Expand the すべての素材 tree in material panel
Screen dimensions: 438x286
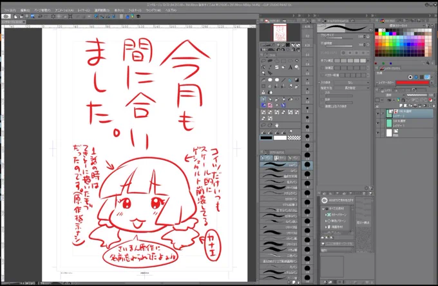coord(324,209)
